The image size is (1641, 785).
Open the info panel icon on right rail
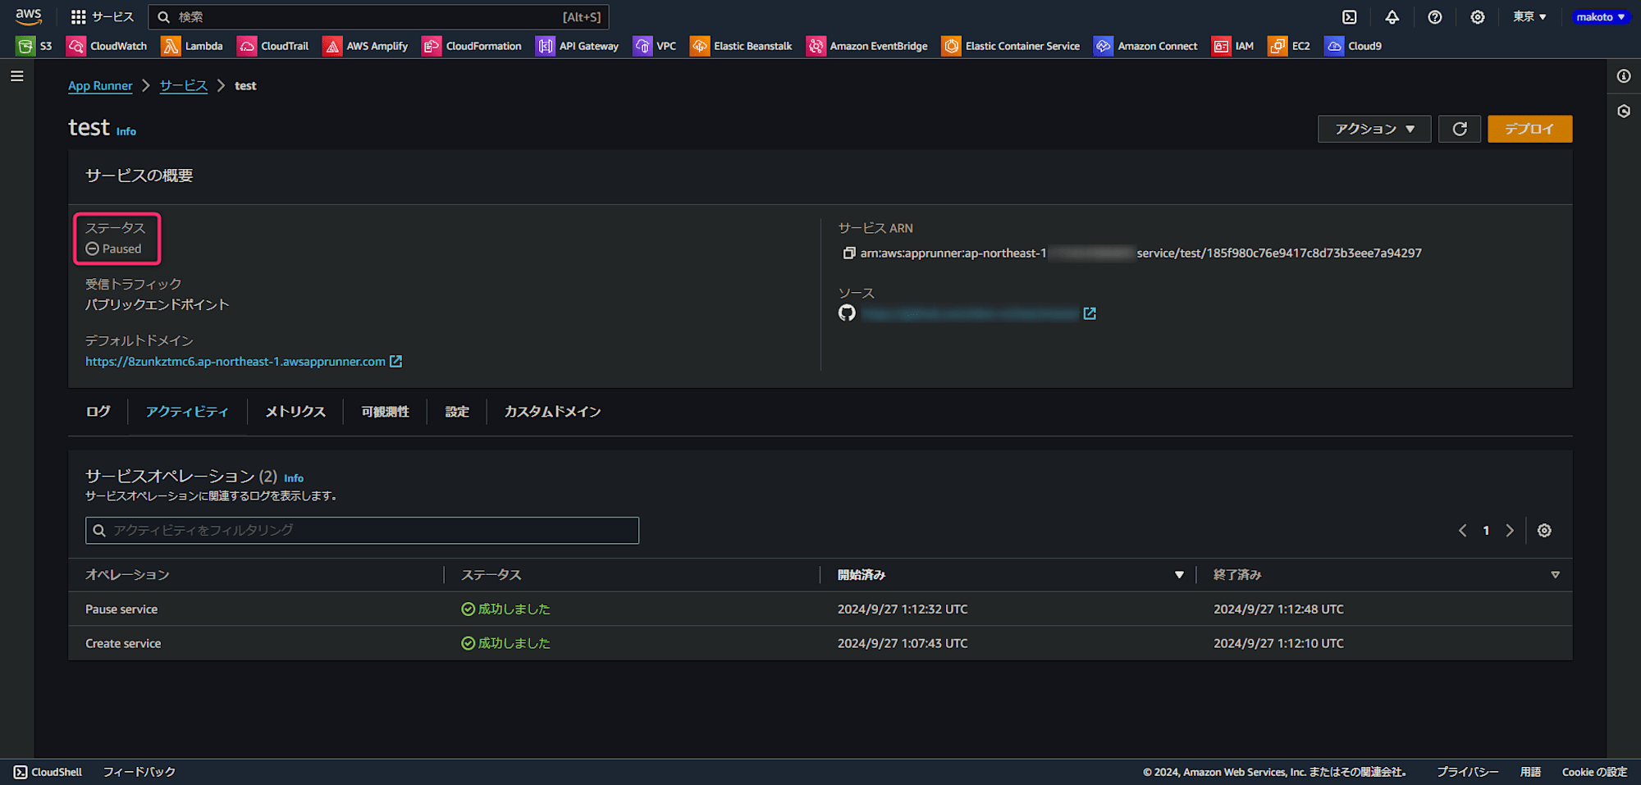tap(1624, 76)
